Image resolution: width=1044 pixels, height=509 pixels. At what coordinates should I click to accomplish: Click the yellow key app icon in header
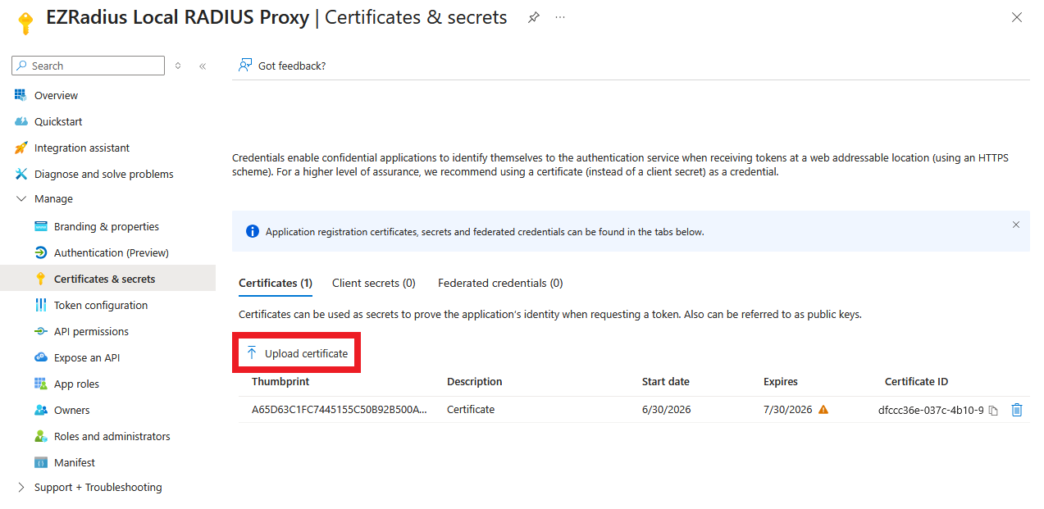25,23
